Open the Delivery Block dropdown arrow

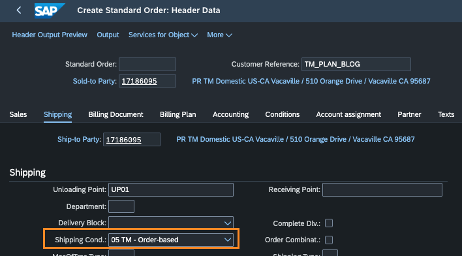228,223
